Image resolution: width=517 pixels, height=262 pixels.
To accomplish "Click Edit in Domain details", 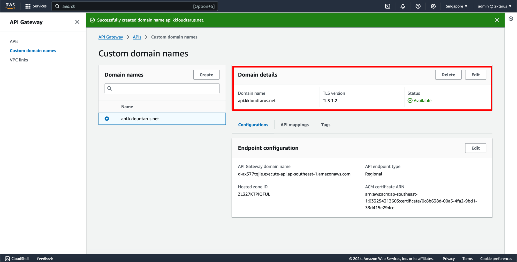I will click(475, 75).
